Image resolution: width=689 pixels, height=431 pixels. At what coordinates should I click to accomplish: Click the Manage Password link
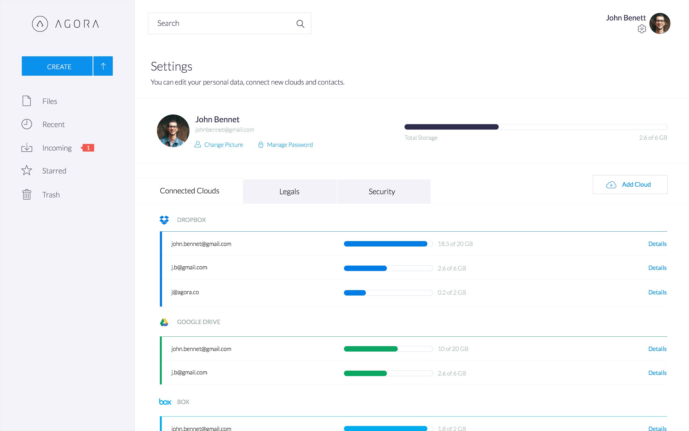[x=290, y=145]
